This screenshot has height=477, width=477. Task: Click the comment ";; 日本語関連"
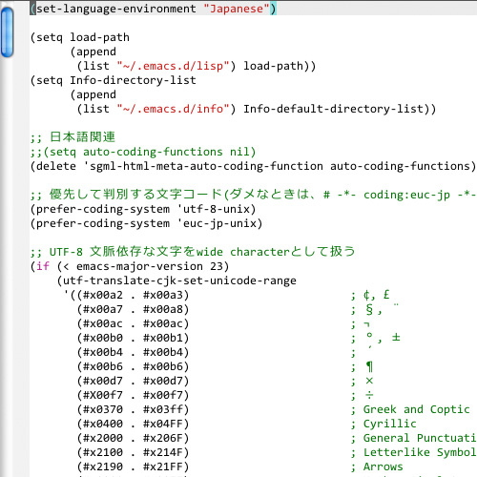(73, 137)
